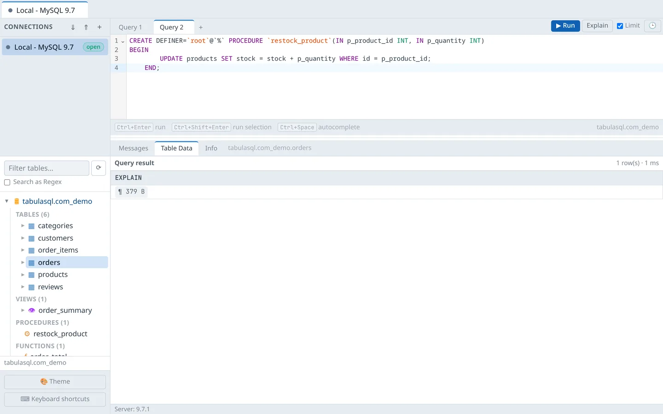Fold the code at line 1 chevron
The width and height of the screenshot is (663, 414).
[x=123, y=41]
